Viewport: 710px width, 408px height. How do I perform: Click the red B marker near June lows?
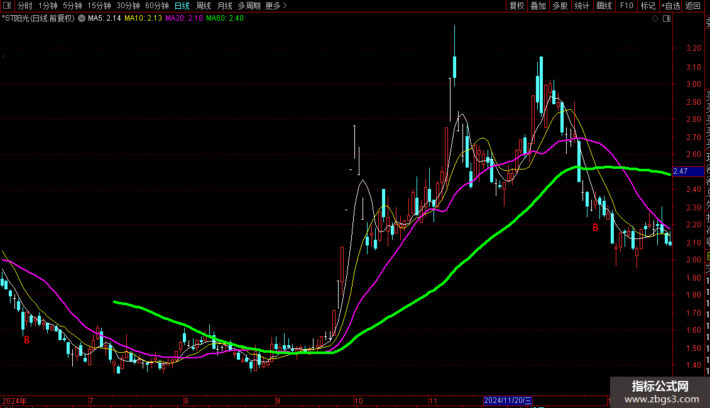27,340
